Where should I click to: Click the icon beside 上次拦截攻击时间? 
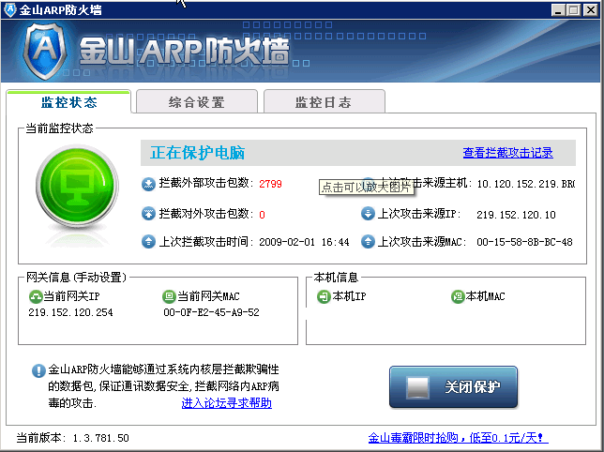click(x=148, y=242)
